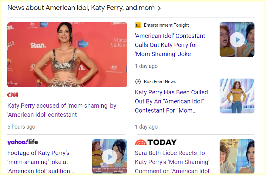Click the TODAY article thumbnail image
Screen dimensions: 266x175
pyautogui.click(x=237, y=156)
